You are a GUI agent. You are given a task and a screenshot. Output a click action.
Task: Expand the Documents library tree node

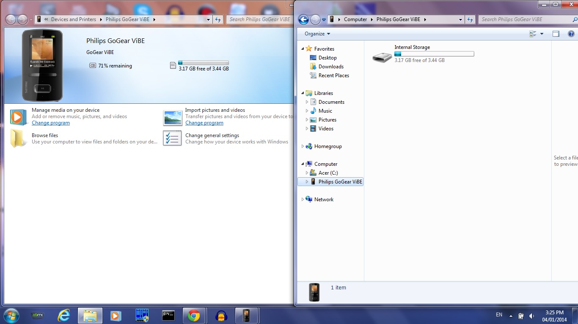[307, 102]
